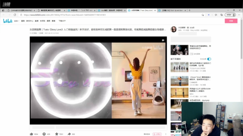Switch to the T-ara Sexy Love tab
Image resolution: width=243 pixels, height=136 pixels.
[142, 10]
